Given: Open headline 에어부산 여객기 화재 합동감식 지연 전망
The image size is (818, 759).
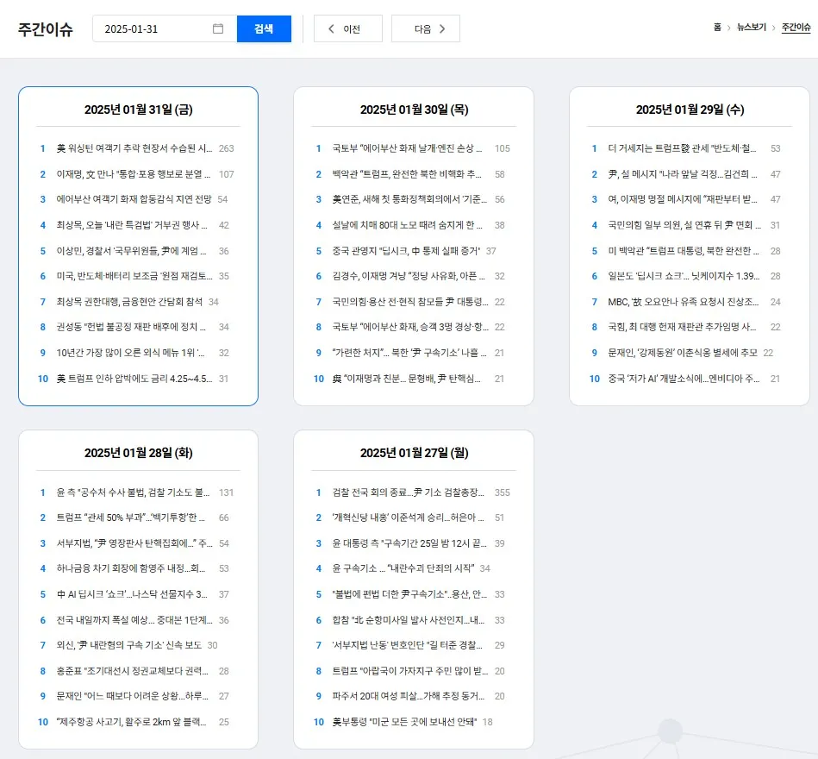Looking at the screenshot, I should pyautogui.click(x=134, y=199).
